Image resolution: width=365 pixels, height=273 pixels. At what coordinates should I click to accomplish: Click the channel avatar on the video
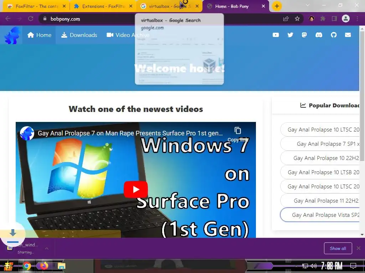(x=27, y=133)
